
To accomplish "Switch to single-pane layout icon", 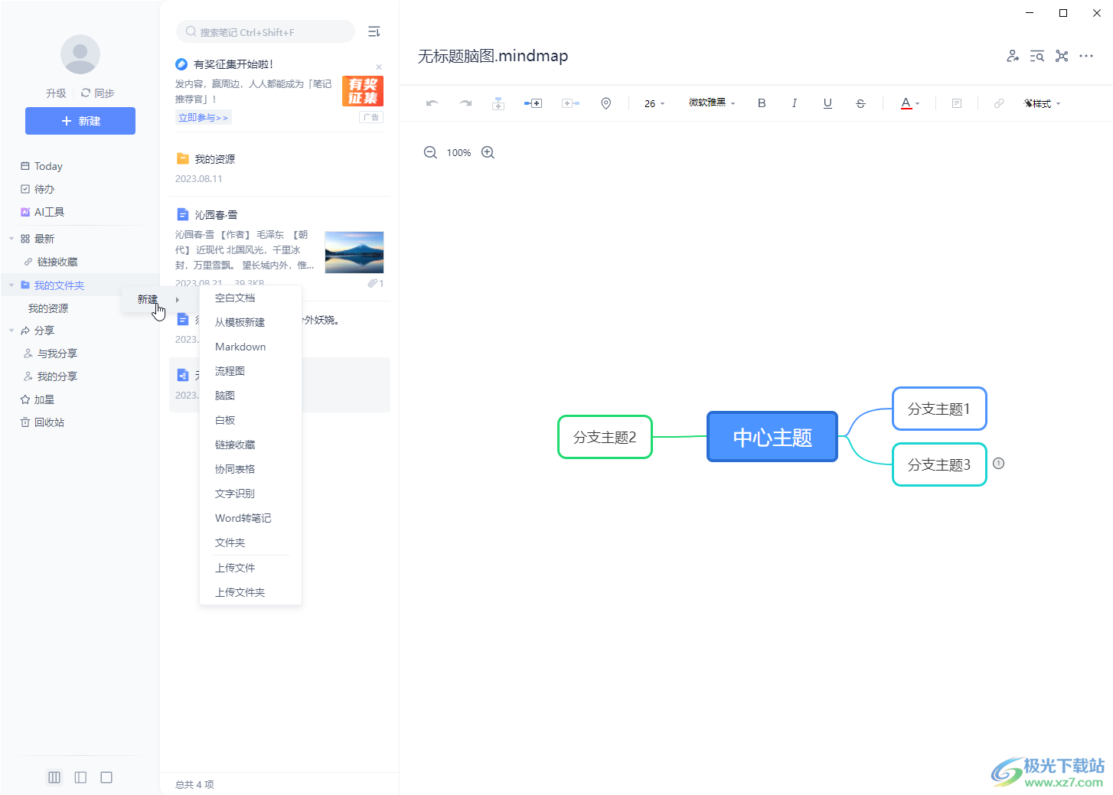I will tap(106, 777).
